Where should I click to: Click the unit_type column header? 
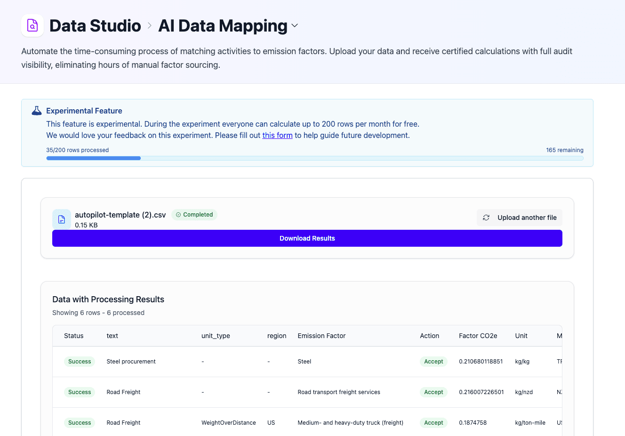[216, 336]
